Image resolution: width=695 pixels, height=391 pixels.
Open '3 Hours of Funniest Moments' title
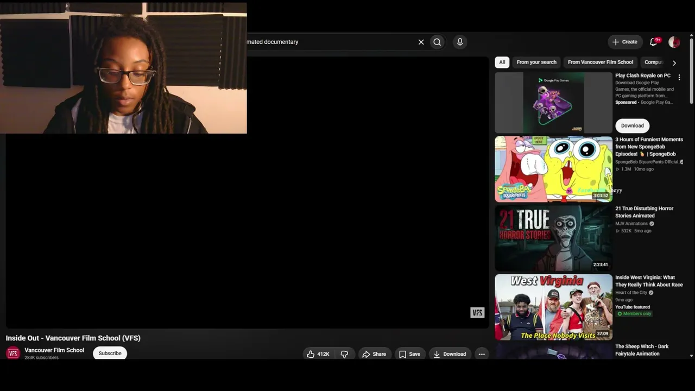pyautogui.click(x=649, y=147)
